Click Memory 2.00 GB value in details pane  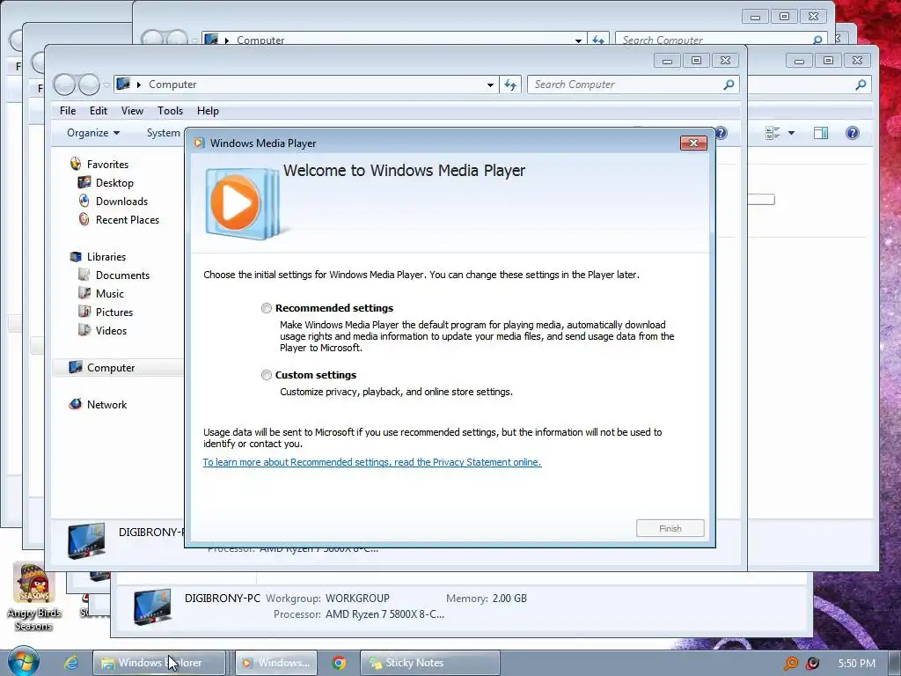[x=509, y=599]
